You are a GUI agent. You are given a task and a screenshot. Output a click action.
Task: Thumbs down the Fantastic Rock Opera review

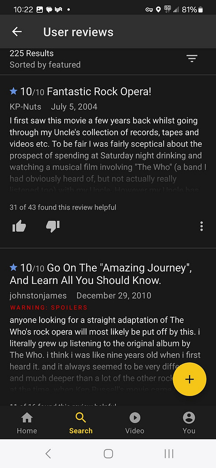pos(53,227)
